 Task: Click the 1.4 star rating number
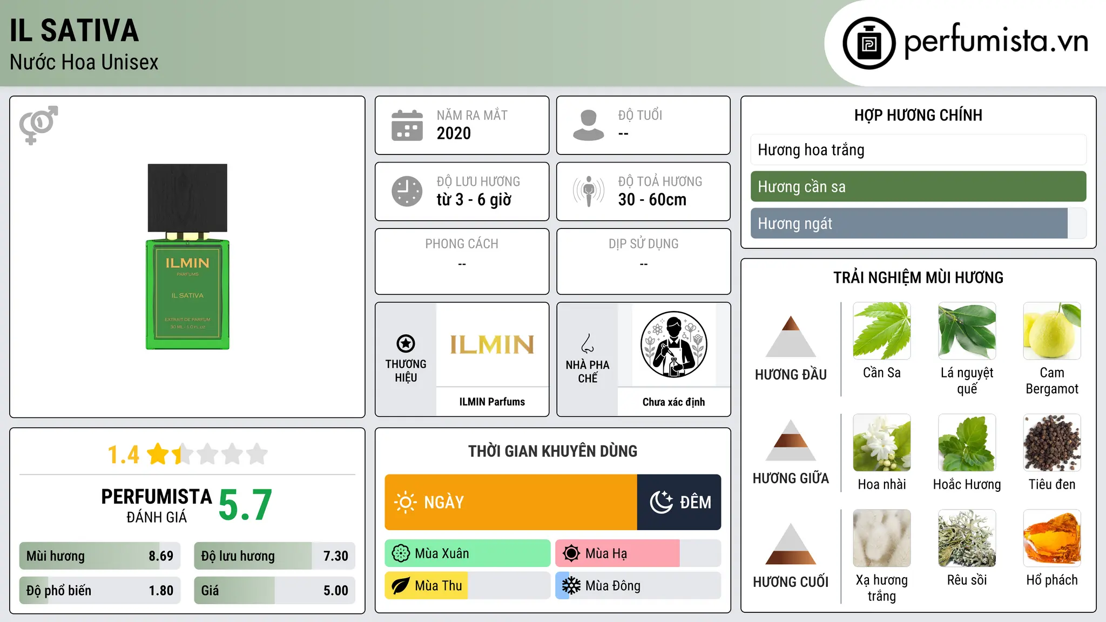point(123,455)
